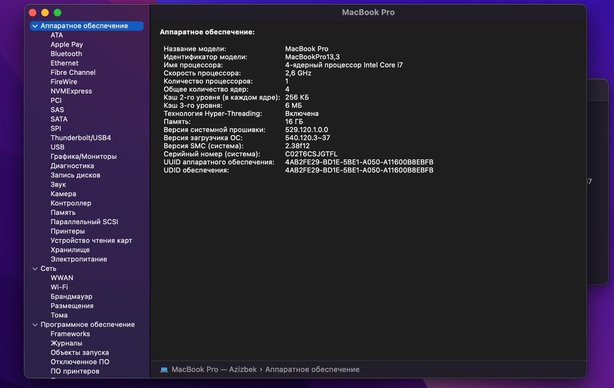614x388 pixels.
Task: Click the processor speed 2,6 GHz
Action: (x=298, y=74)
